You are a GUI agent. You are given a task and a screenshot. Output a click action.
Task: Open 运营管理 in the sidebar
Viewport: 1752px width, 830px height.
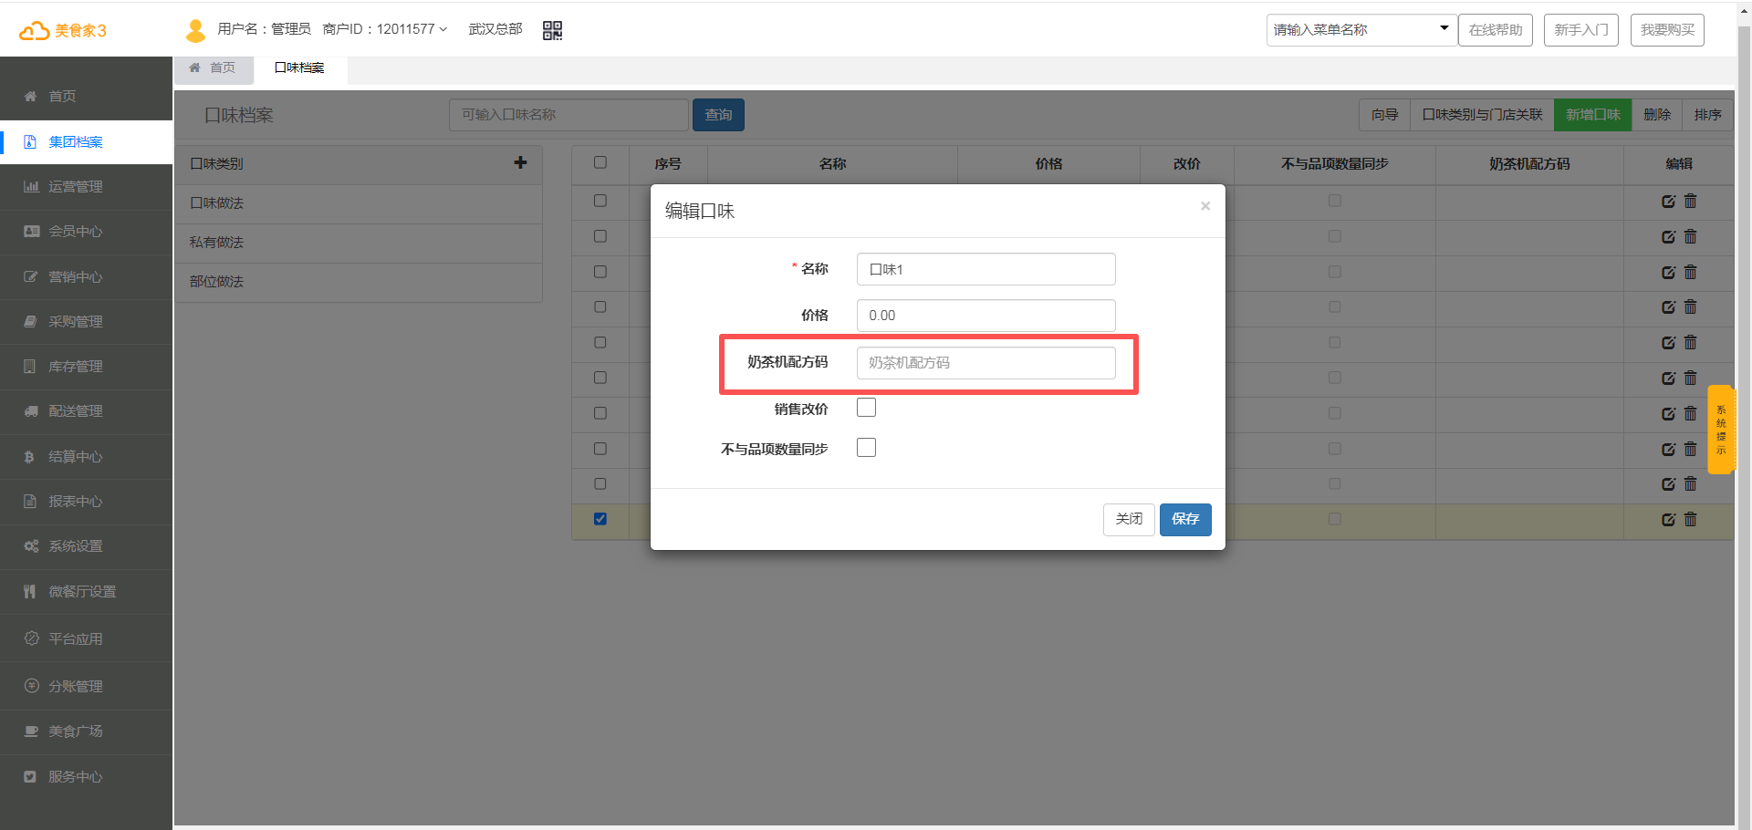[x=76, y=187]
